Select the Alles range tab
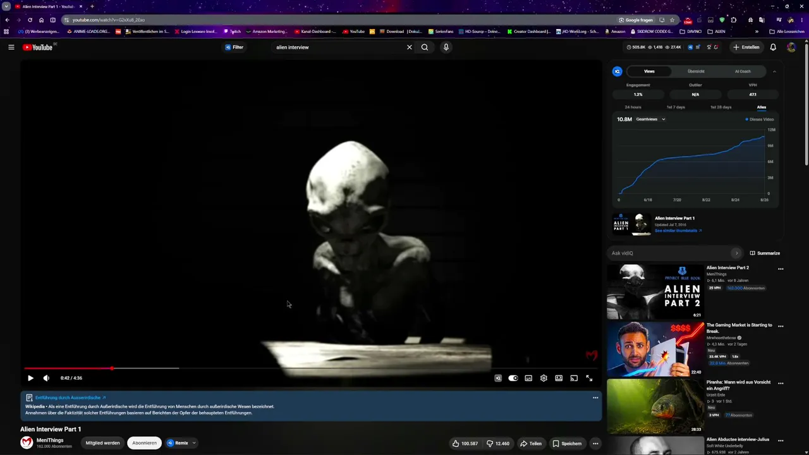The width and height of the screenshot is (809, 455). pyautogui.click(x=762, y=107)
